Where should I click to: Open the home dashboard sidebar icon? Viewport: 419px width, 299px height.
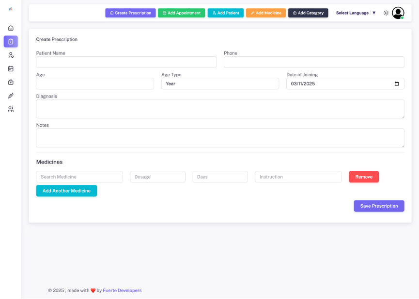tap(11, 28)
